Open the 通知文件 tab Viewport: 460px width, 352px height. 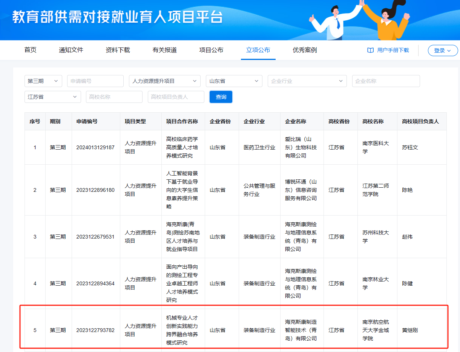coord(71,50)
